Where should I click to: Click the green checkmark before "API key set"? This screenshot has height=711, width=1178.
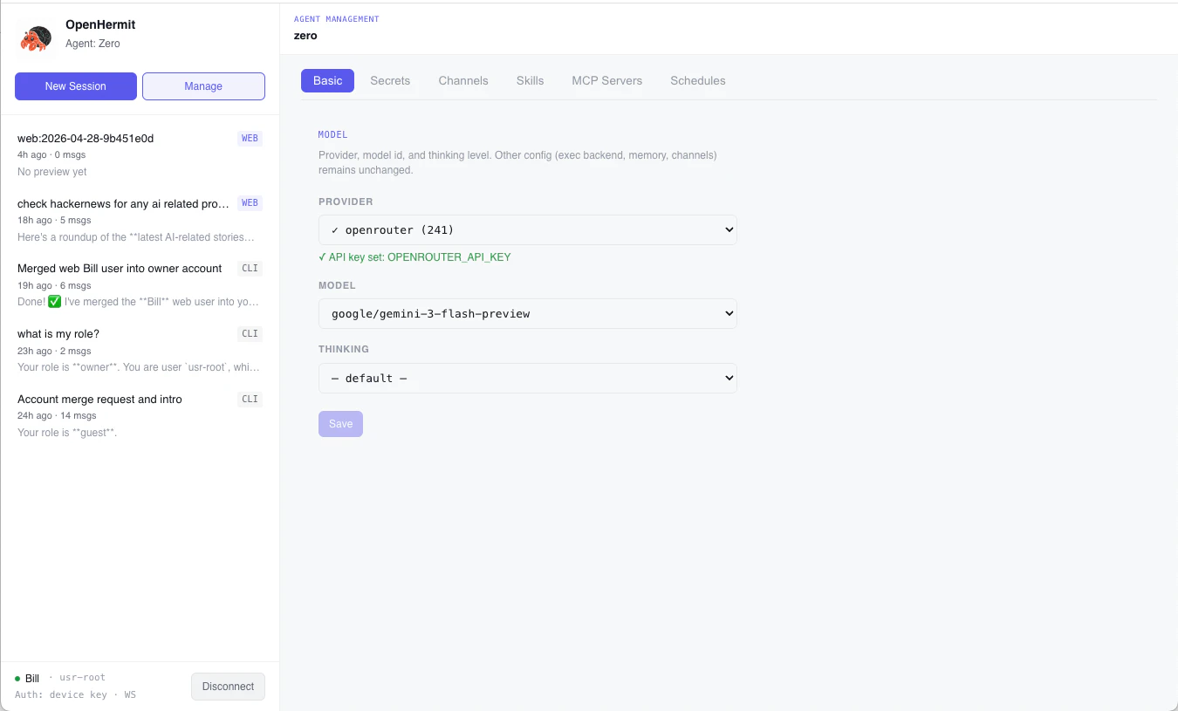322,257
